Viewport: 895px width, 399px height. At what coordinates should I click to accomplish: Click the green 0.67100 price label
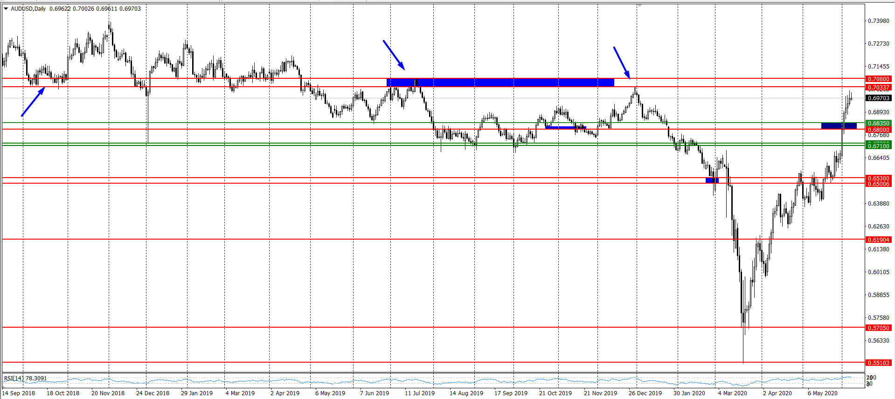(878, 146)
